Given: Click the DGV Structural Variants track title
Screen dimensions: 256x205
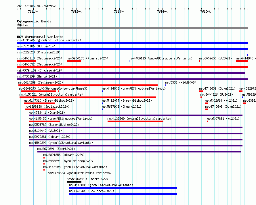Looking at the screenshot, I should 40,37.
